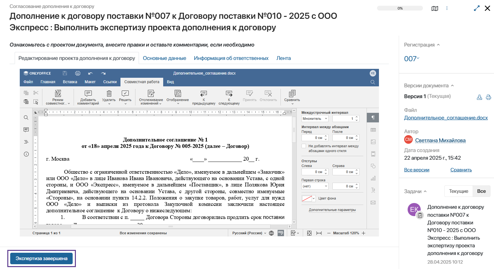The height and width of the screenshot is (269, 494).
Task: Download the document version icon
Action: point(479,98)
